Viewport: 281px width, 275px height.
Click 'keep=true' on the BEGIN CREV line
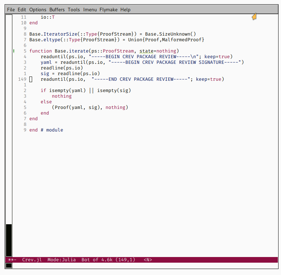[217, 56]
